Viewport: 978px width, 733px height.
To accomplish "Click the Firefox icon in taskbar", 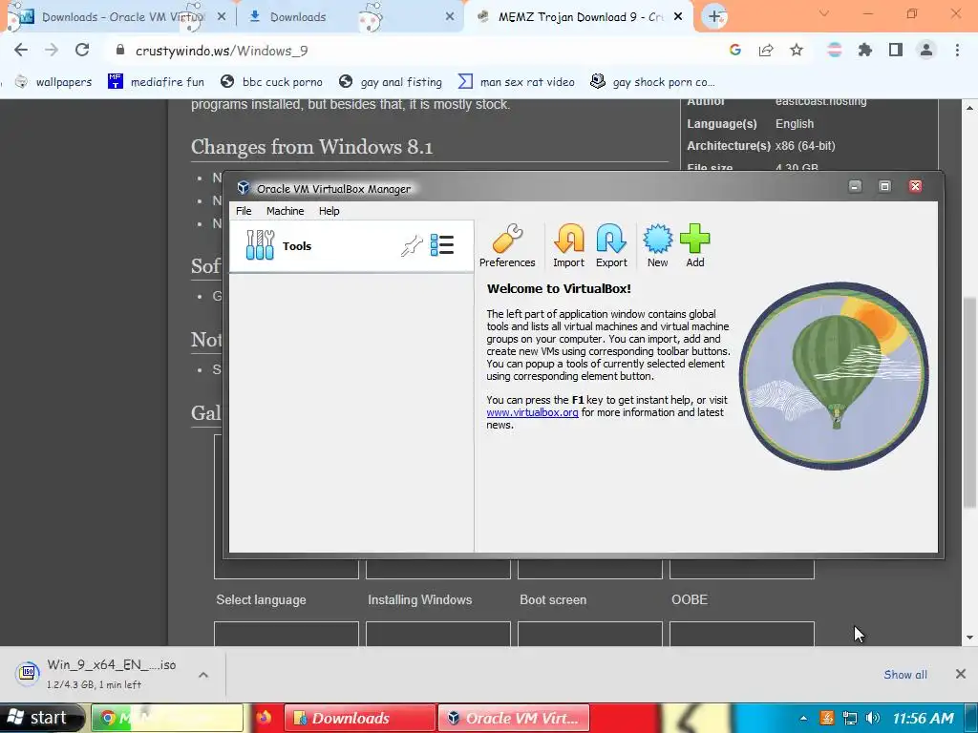I will tap(264, 718).
